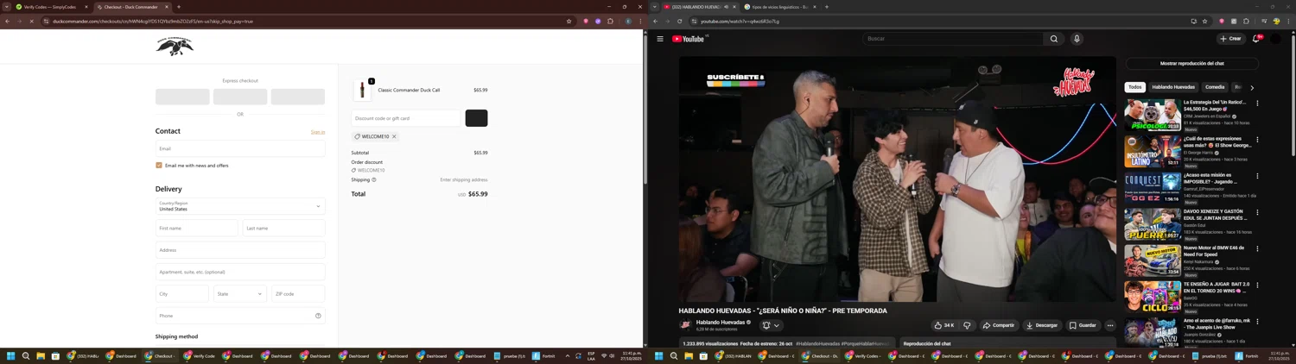Screen dimensions: 1296x364
Task: Show hidden system tray icons
Action: tap(568, 355)
